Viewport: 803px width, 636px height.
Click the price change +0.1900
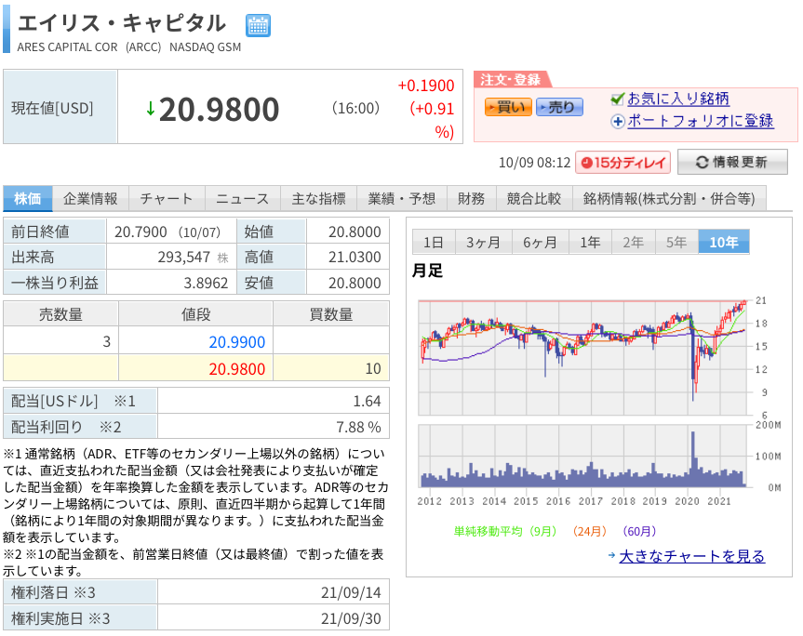(426, 86)
